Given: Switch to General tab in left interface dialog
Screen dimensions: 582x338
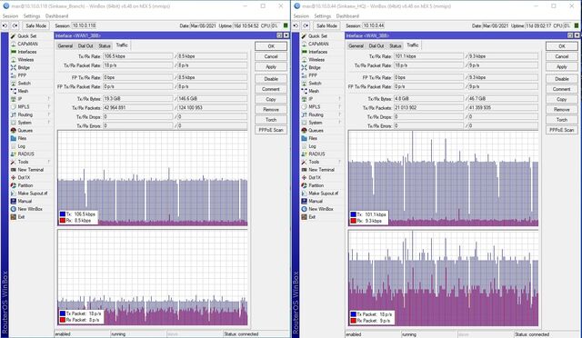Looking at the screenshot, I should click(65, 45).
